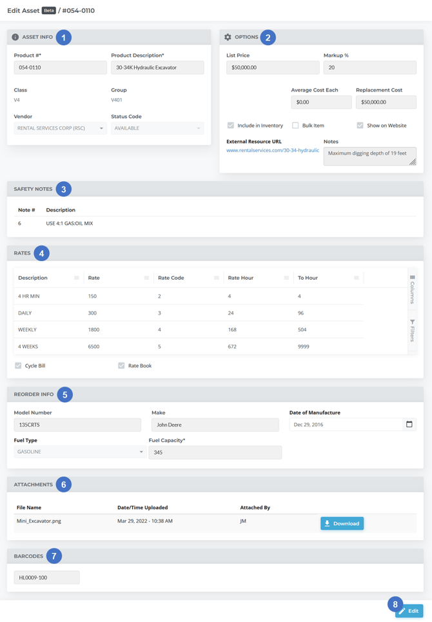Enable the Bulk Item checkbox
Viewport: 432px width, 622px height.
point(295,125)
